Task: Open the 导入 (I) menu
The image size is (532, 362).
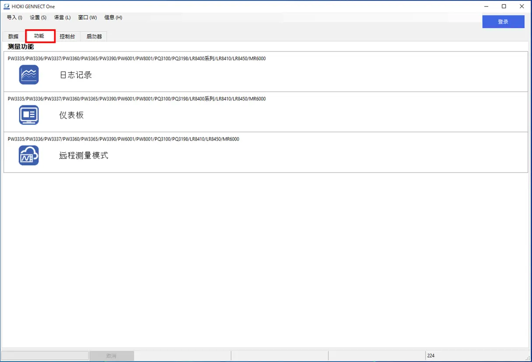Action: click(14, 17)
